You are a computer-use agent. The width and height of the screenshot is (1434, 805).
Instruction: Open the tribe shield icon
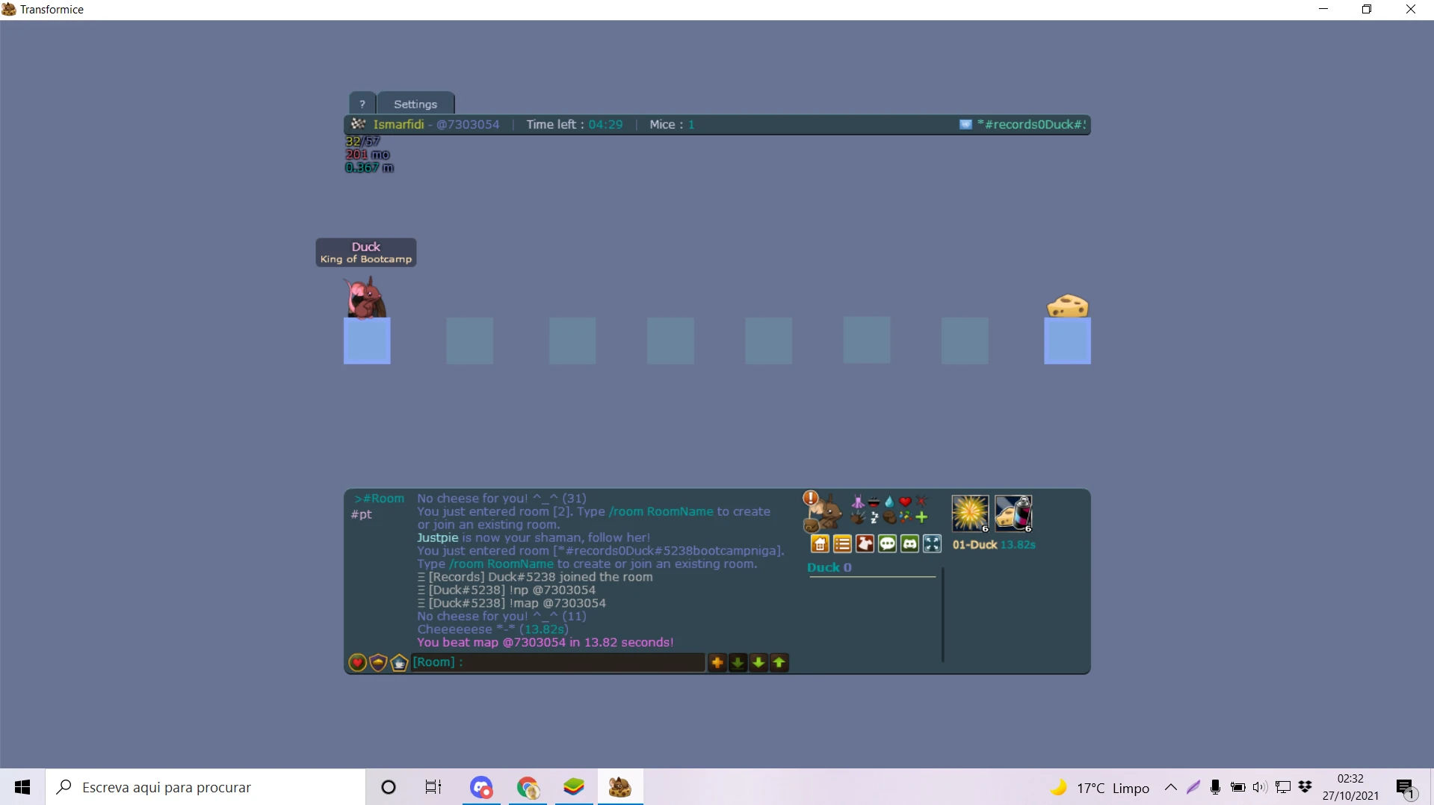pos(378,663)
